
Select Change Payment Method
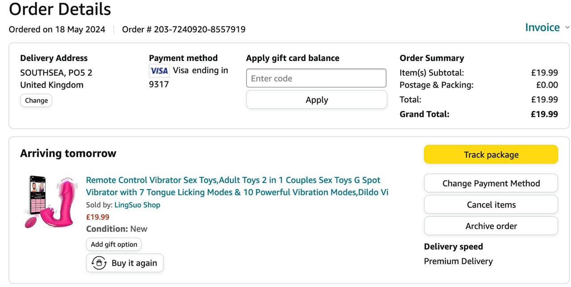[x=491, y=183]
